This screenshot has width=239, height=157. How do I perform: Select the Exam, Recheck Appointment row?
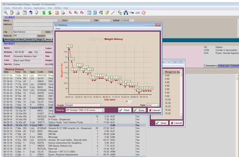(74, 154)
